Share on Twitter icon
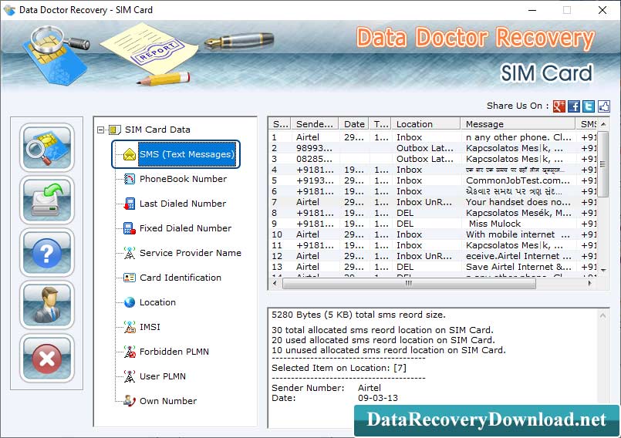The width and height of the screenshot is (621, 438). coord(589,106)
